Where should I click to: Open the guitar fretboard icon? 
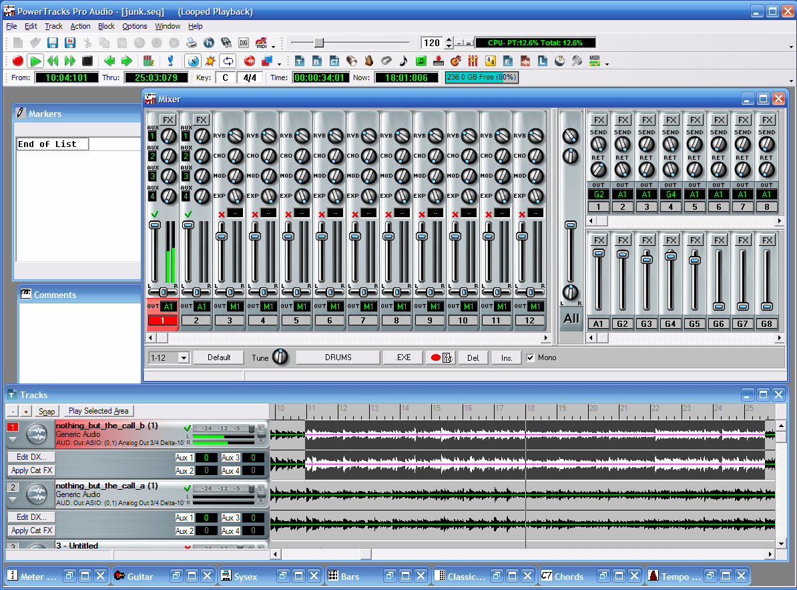(x=456, y=61)
